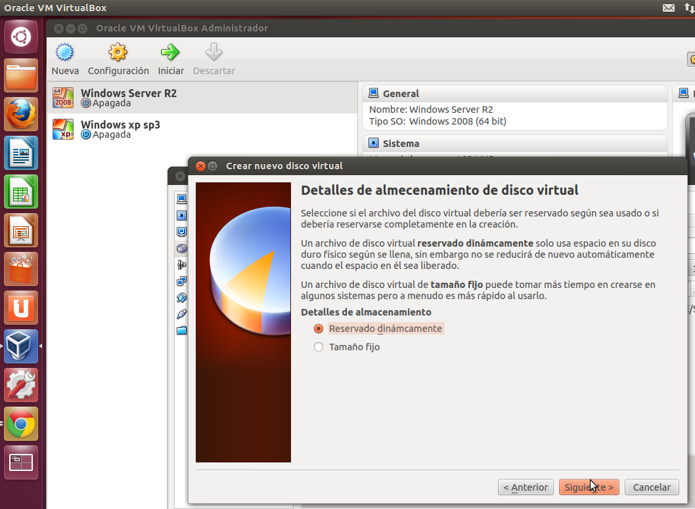The width and height of the screenshot is (695, 509).
Task: Close the Crear nuevo disco virtual dialog
Action: [200, 166]
